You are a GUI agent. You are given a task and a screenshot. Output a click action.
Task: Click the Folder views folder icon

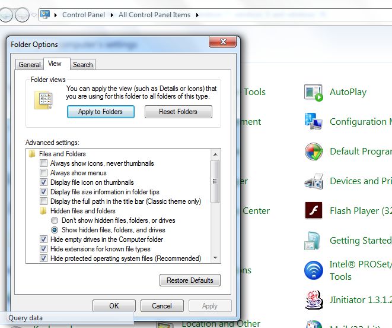43,100
